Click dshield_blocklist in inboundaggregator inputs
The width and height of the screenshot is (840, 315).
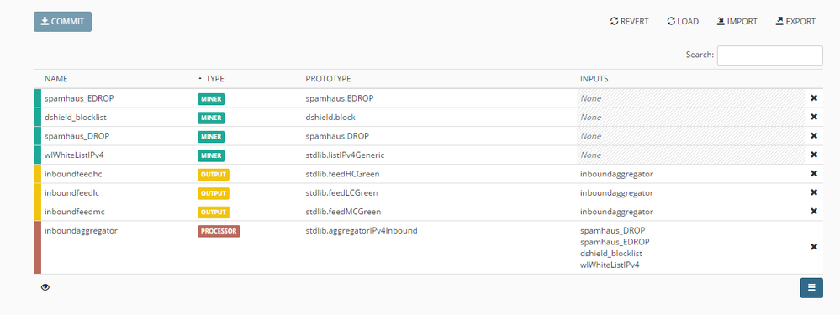(611, 253)
